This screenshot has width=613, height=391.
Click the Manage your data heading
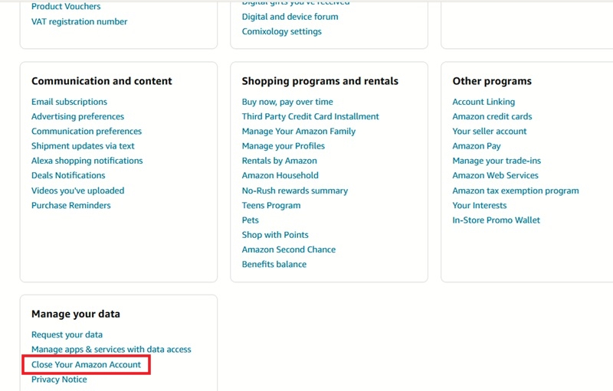pos(76,314)
